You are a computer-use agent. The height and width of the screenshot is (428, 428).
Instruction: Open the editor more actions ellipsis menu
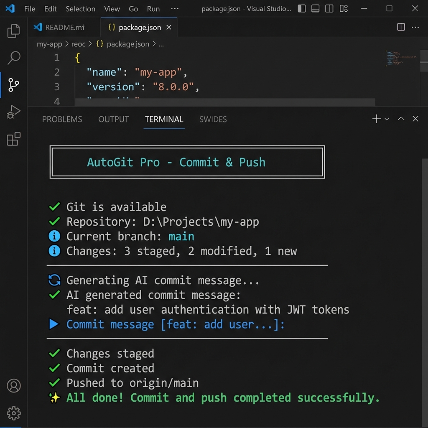point(415,27)
